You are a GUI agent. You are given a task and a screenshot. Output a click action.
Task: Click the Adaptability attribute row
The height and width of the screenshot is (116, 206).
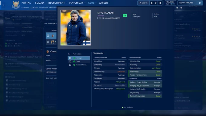[x=145, y=61]
